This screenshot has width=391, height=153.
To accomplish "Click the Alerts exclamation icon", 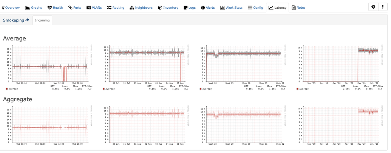I will click(x=203, y=8).
